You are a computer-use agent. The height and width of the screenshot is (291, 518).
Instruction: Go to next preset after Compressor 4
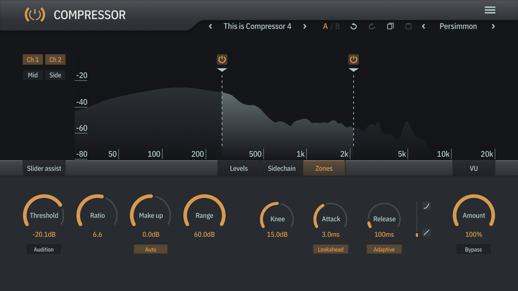click(x=305, y=26)
